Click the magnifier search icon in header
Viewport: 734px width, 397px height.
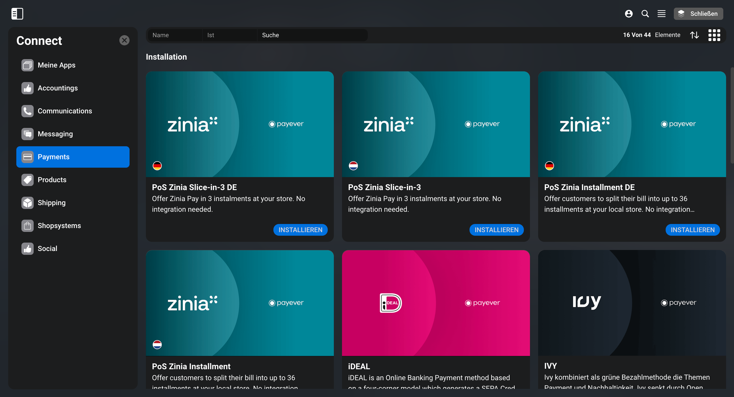[x=645, y=14]
